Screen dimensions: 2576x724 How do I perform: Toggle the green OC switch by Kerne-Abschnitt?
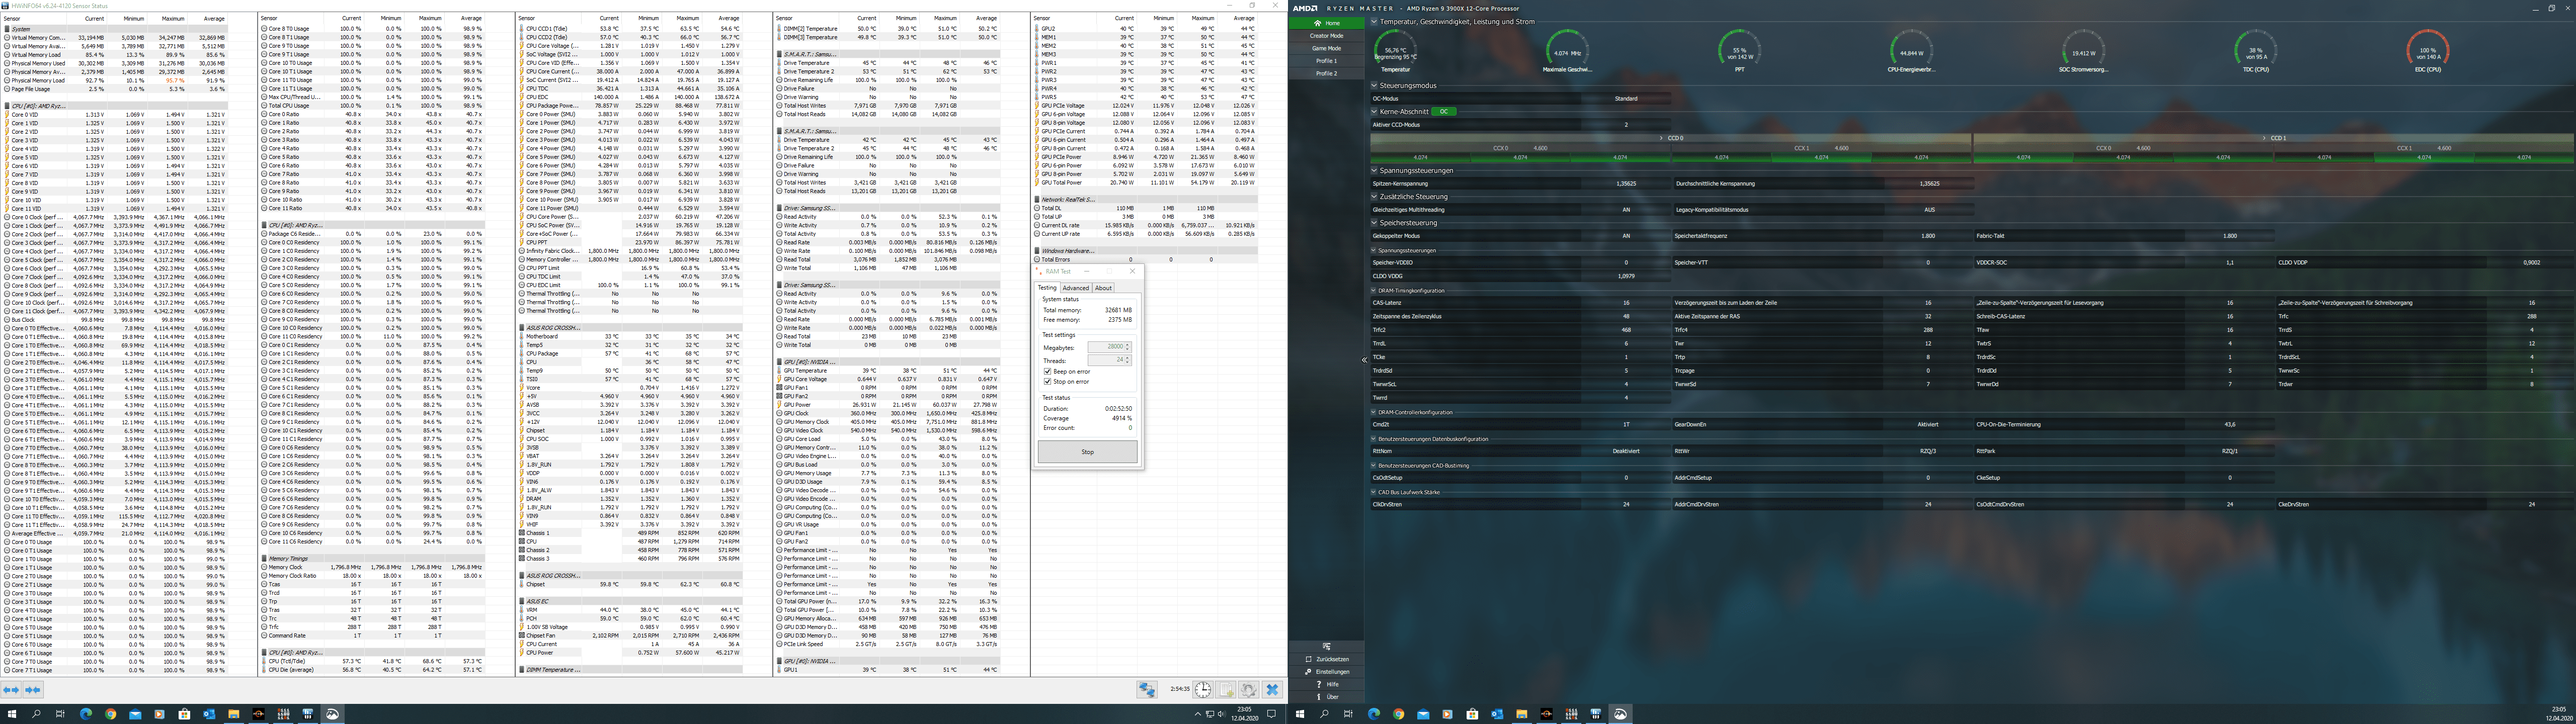(x=1444, y=112)
